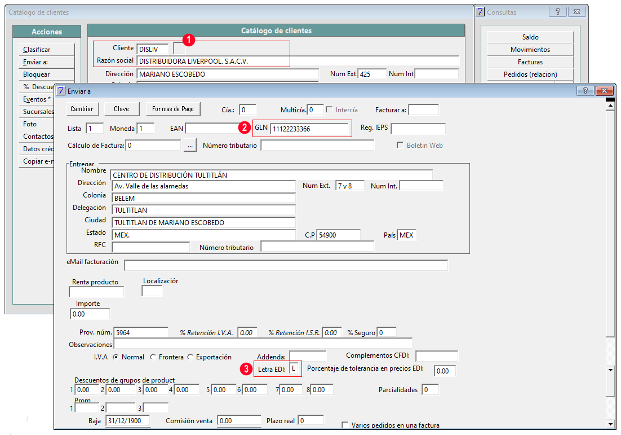Click Bloquear in Acciones panel
621x435 pixels.
tap(46, 74)
